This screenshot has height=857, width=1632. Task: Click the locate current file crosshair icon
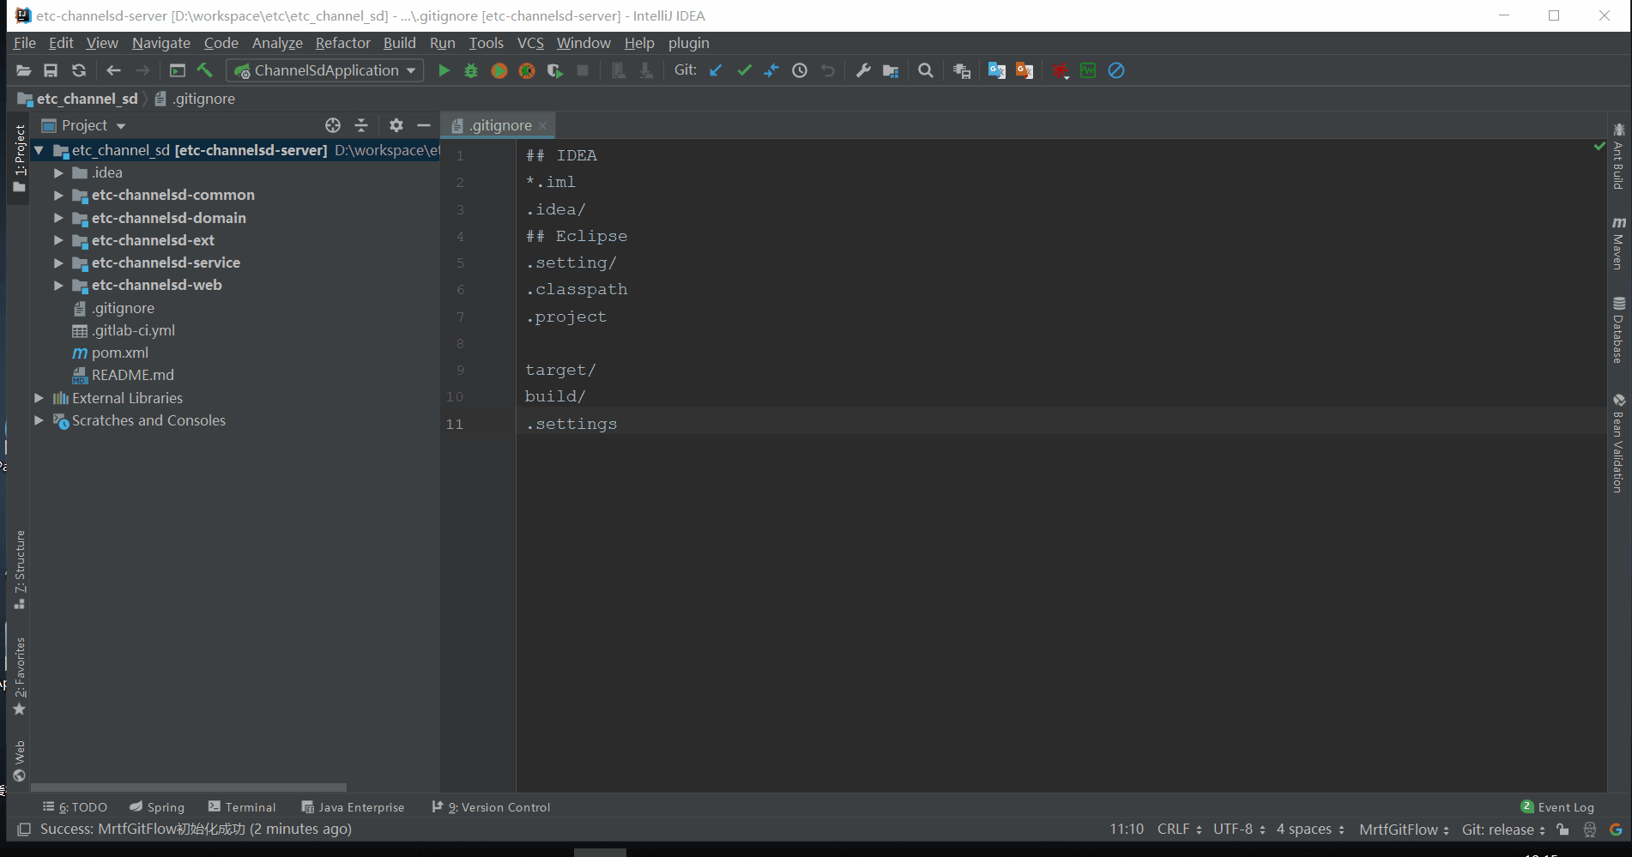click(333, 125)
